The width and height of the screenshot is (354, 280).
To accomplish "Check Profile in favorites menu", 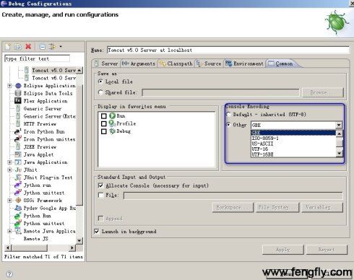I will [104, 123].
